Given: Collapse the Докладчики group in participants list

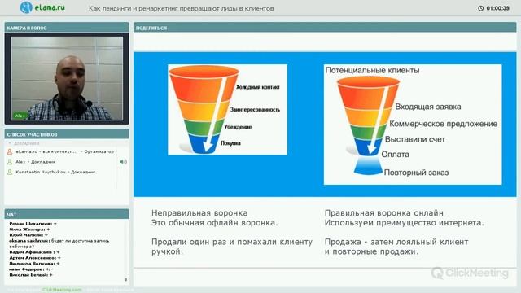Looking at the screenshot, I should click(10, 143).
